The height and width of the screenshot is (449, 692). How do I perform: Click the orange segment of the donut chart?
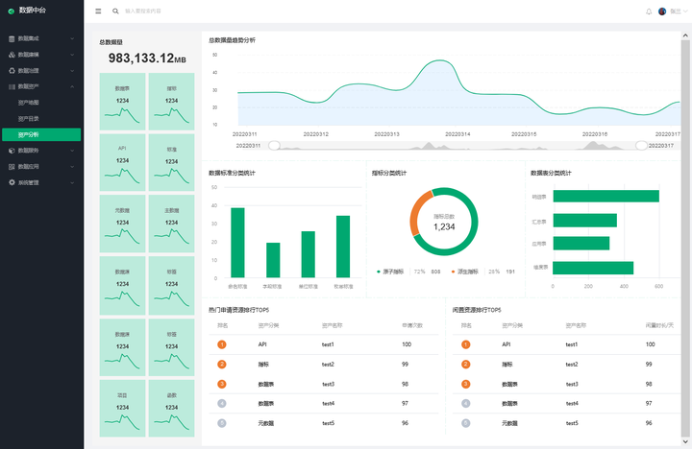(x=415, y=215)
